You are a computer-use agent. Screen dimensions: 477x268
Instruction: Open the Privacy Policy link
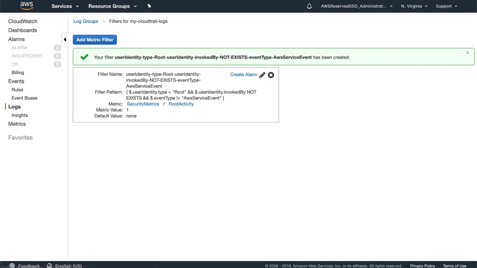coord(423,266)
